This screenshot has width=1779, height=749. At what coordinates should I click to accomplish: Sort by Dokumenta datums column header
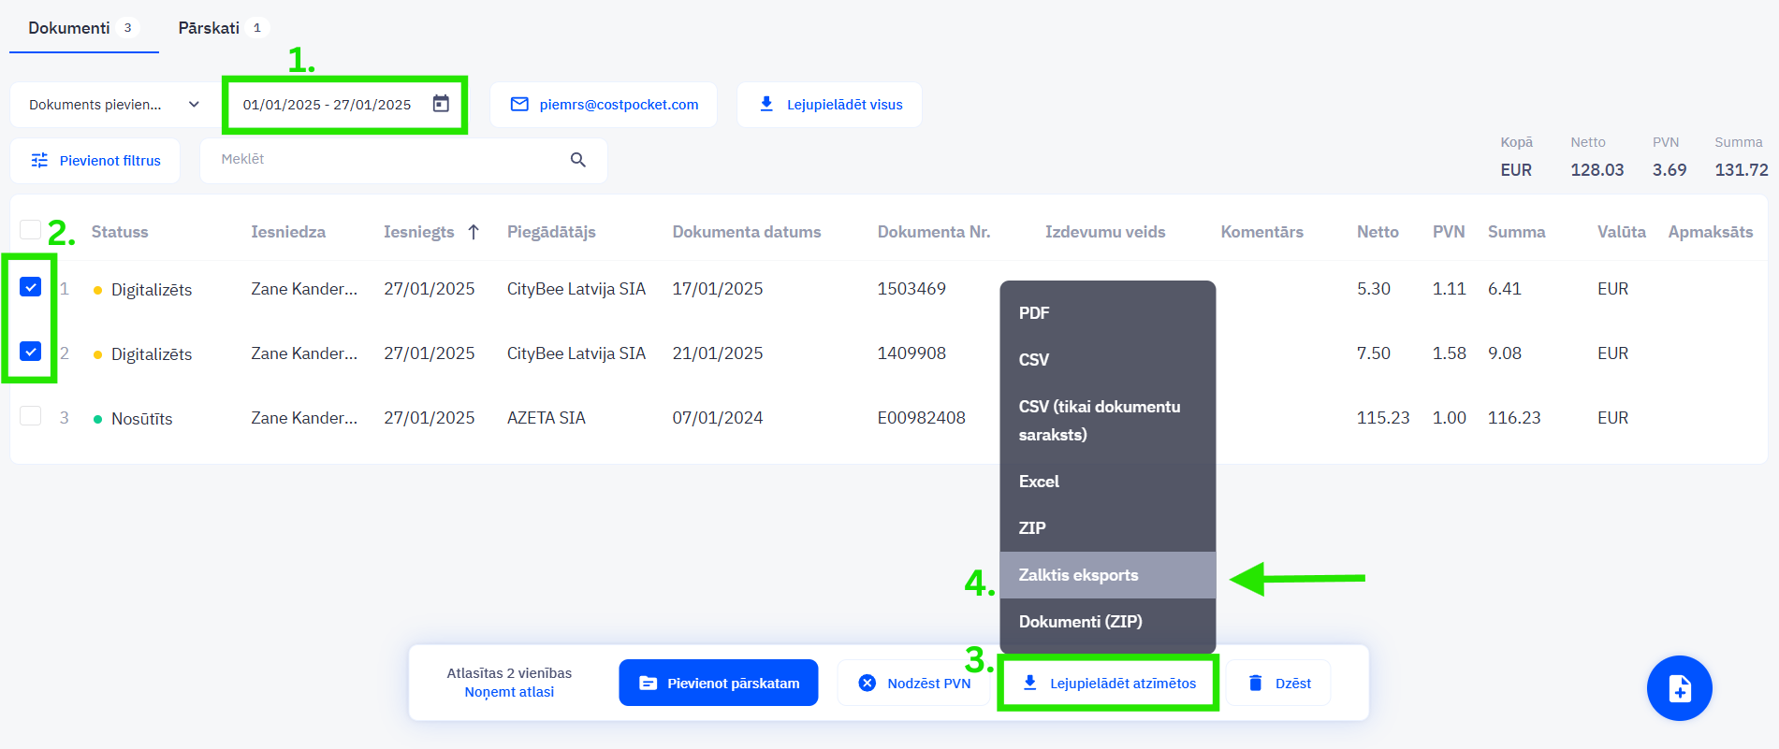[x=747, y=232]
